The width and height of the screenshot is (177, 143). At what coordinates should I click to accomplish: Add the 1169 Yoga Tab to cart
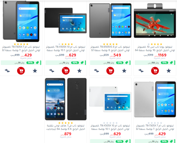coord(155,71)
